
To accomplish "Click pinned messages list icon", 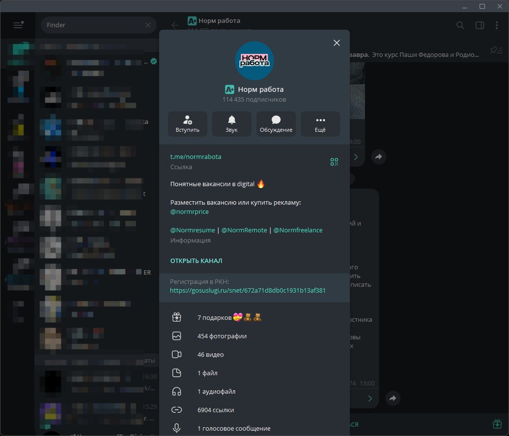I will click(496, 50).
